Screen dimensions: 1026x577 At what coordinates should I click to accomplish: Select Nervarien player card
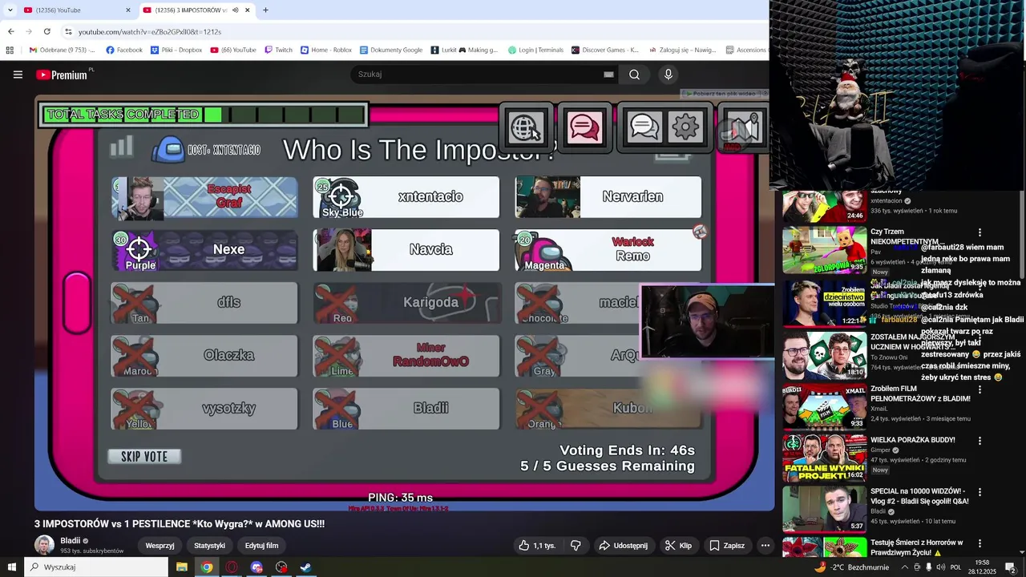[x=608, y=197]
